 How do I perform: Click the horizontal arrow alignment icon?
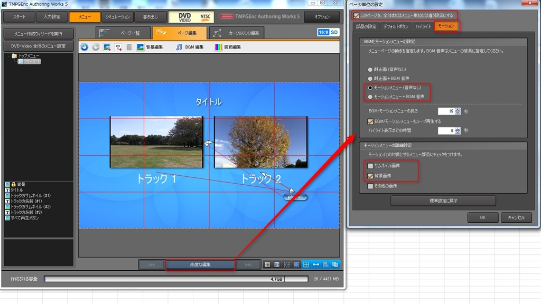[316, 264]
